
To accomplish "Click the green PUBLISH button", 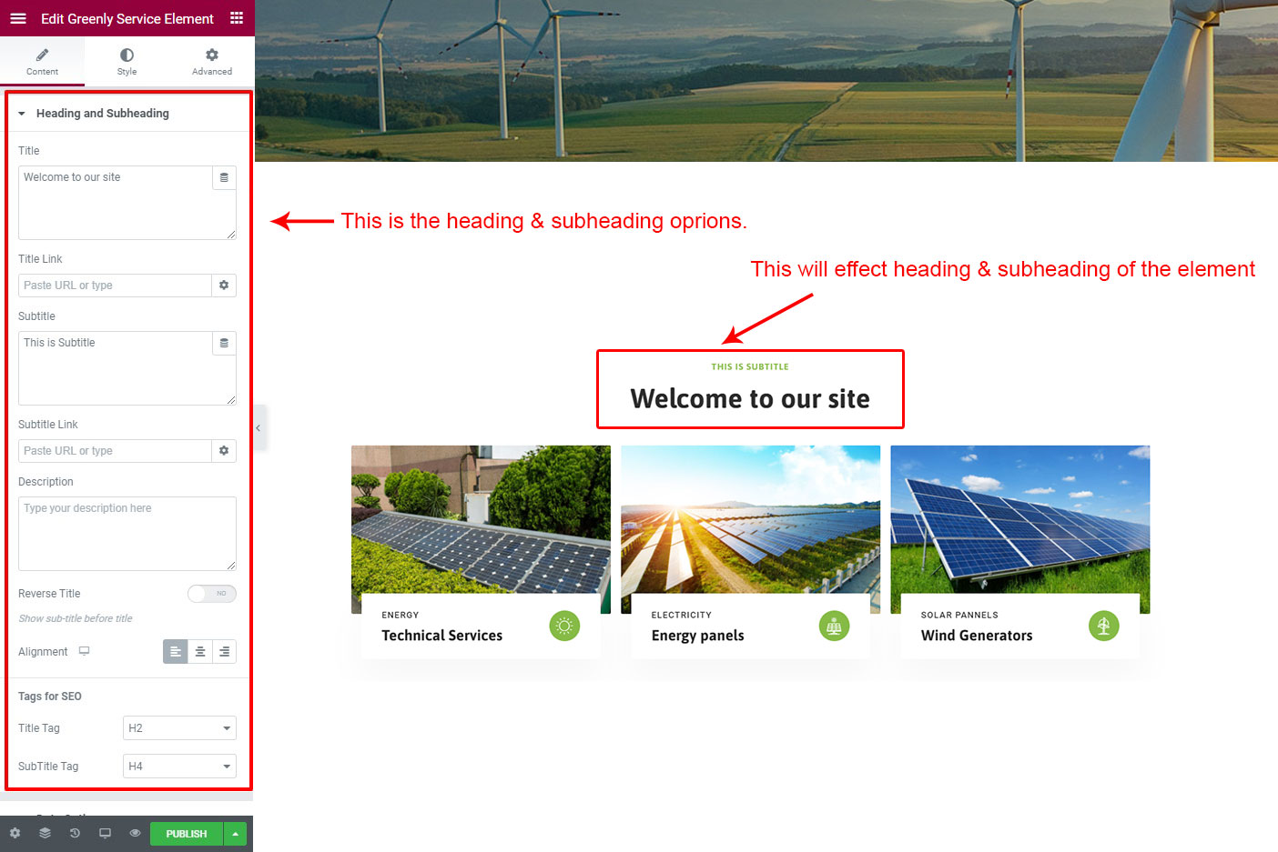I will point(187,834).
